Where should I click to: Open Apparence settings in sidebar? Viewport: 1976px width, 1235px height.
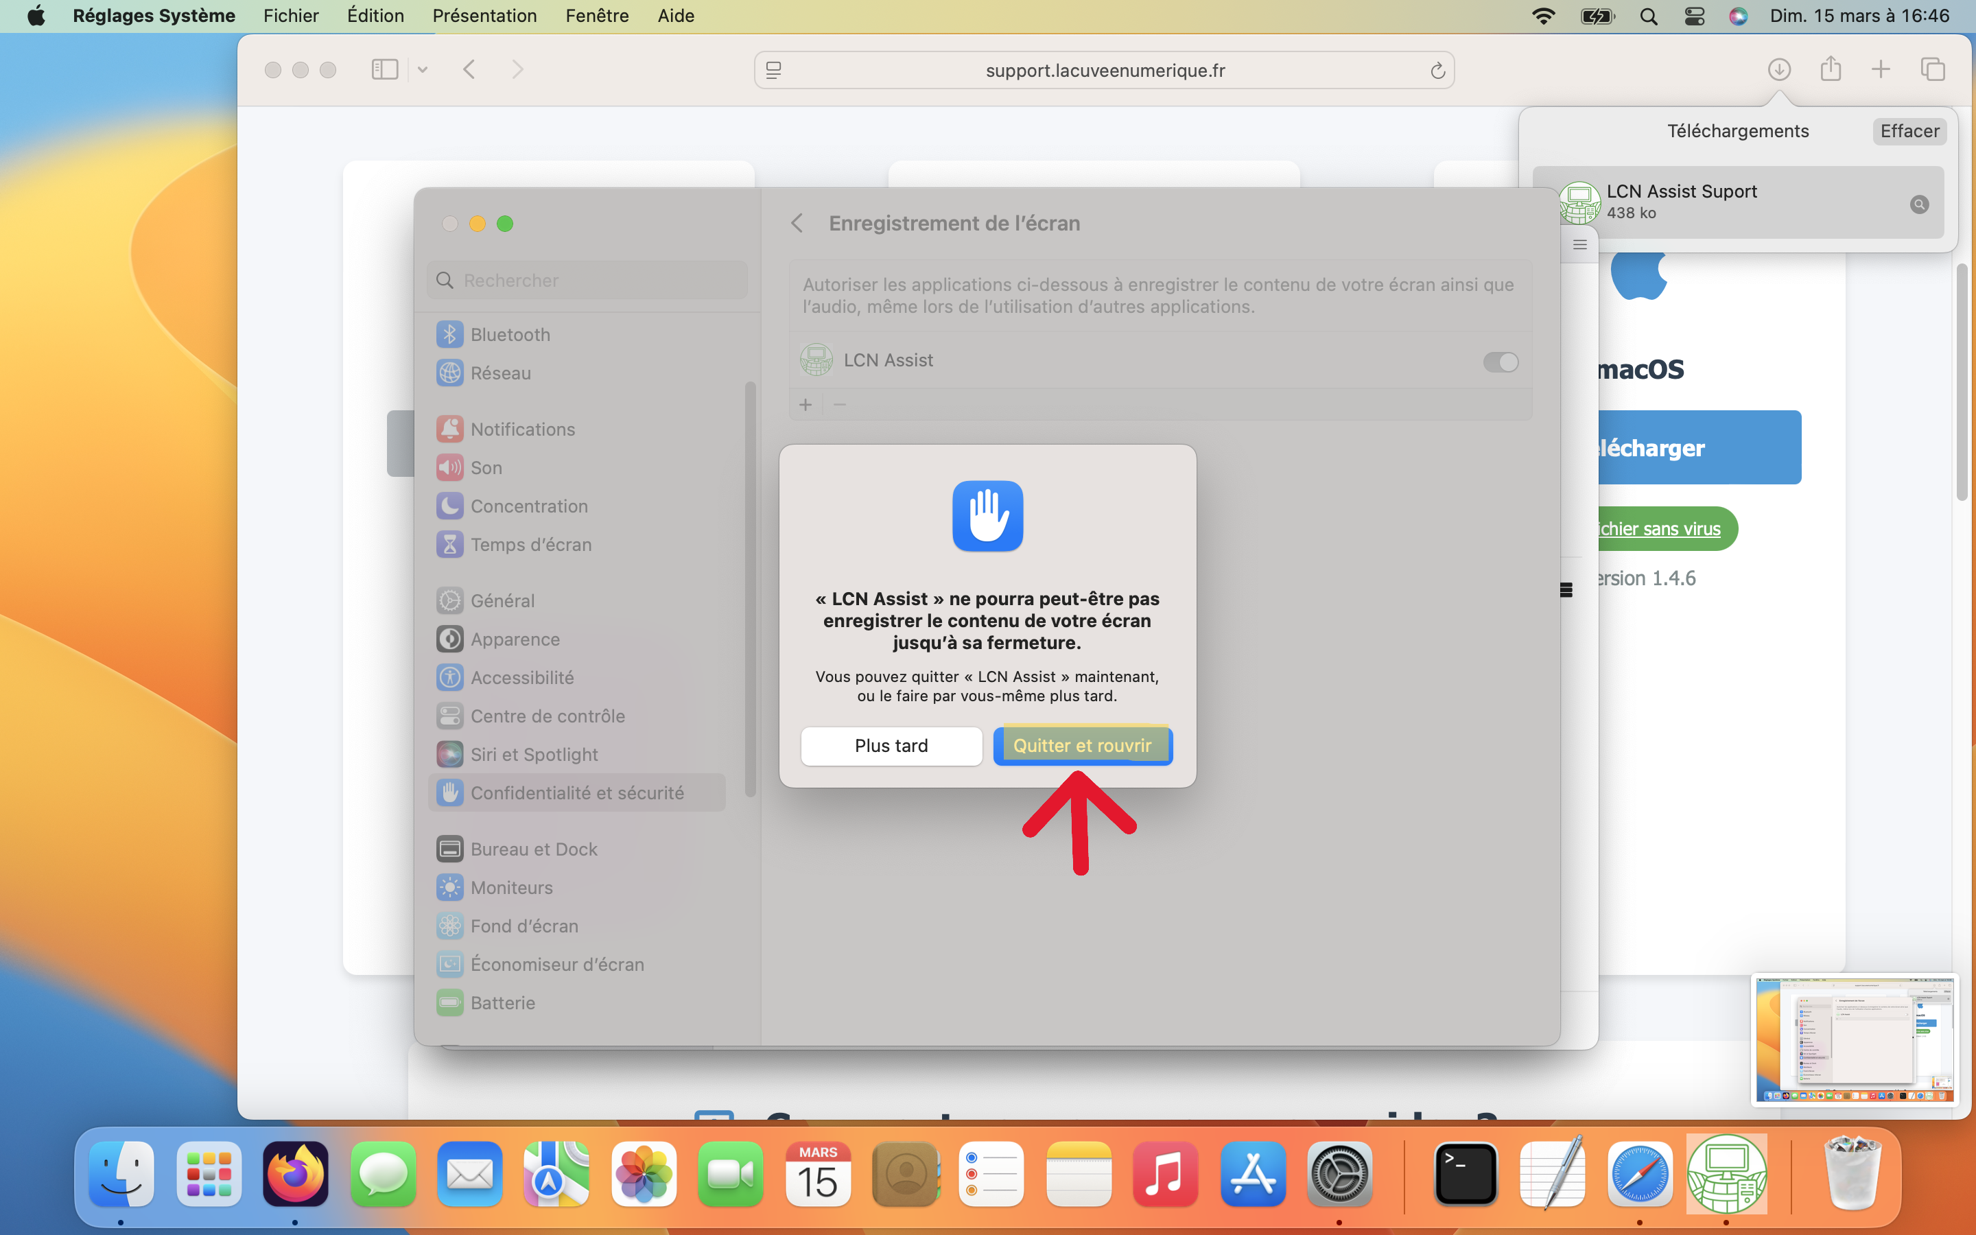click(x=576, y=639)
